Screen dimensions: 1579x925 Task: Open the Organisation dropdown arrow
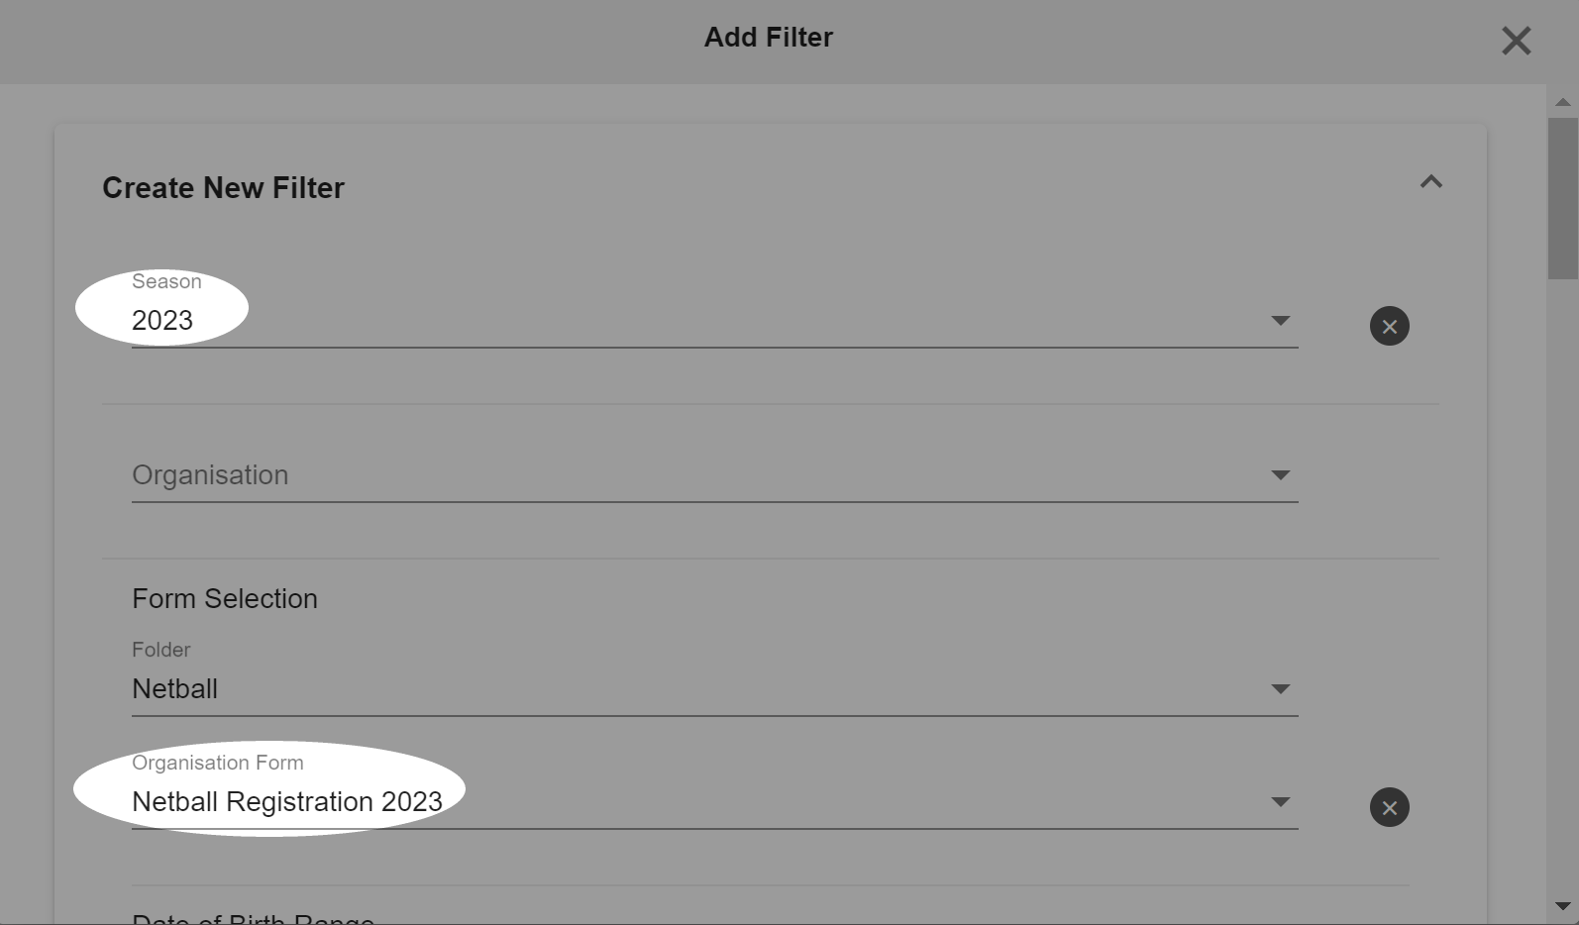click(x=1280, y=475)
